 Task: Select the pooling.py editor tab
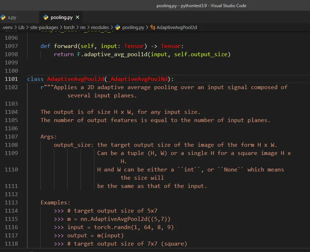click(x=61, y=18)
